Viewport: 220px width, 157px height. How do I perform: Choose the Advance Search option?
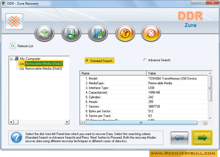click(157, 60)
